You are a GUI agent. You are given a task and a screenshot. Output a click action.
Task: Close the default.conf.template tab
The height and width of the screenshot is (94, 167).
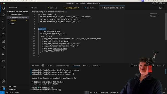click(123, 8)
